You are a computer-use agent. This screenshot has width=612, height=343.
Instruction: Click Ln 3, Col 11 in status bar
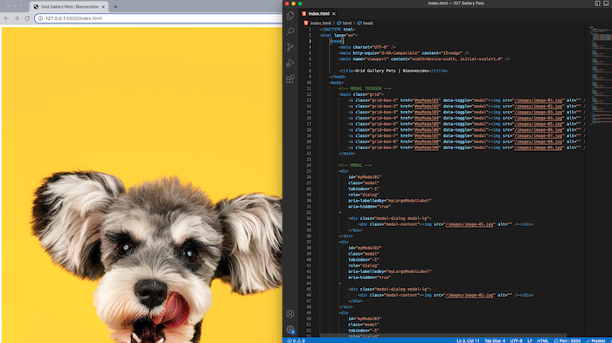[x=468, y=340]
